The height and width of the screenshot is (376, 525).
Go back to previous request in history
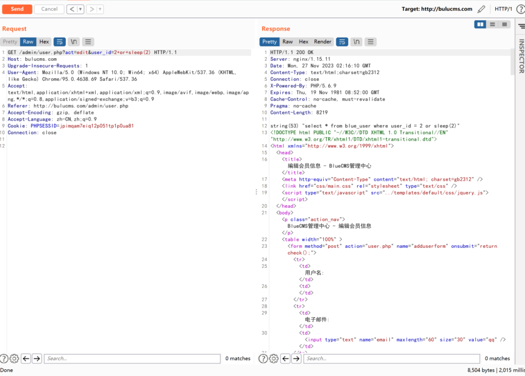[x=72, y=9]
